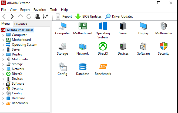Expand the Display tree node
The height and width of the screenshot is (113, 178).
pyautogui.click(x=3, y=55)
